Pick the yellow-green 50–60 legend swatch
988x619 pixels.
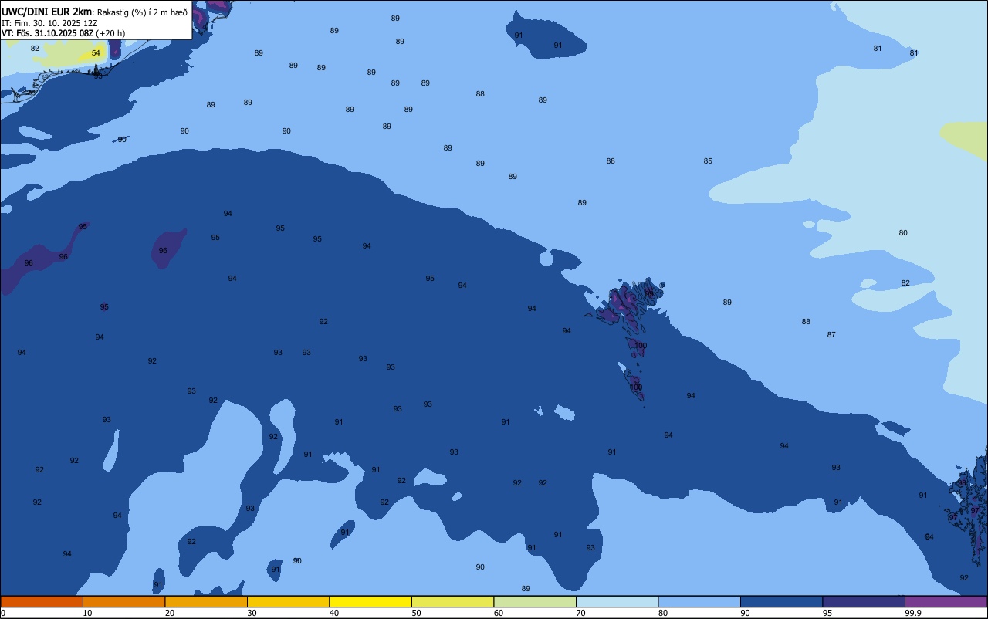coord(452,601)
